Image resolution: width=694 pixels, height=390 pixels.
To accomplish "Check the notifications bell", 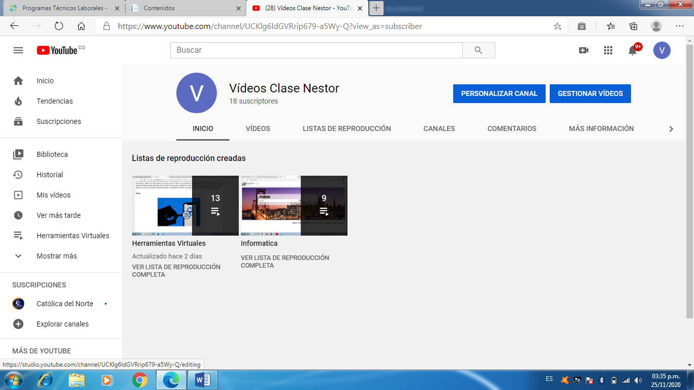I will pyautogui.click(x=633, y=50).
